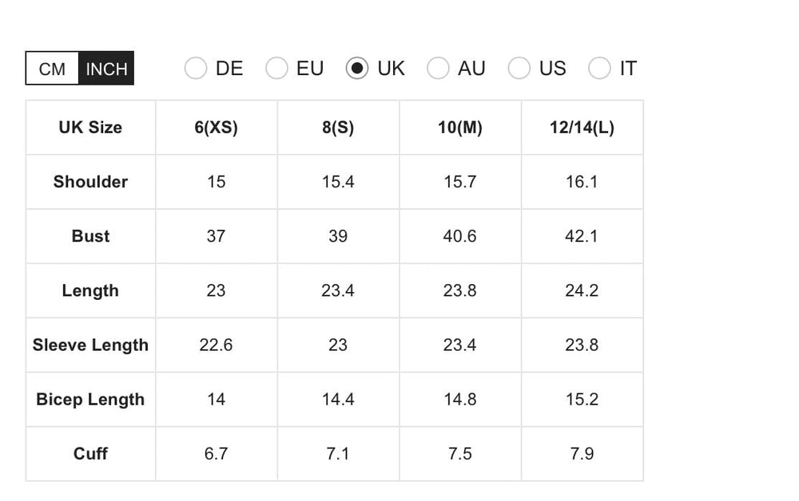Click the Cuff row label

point(90,453)
